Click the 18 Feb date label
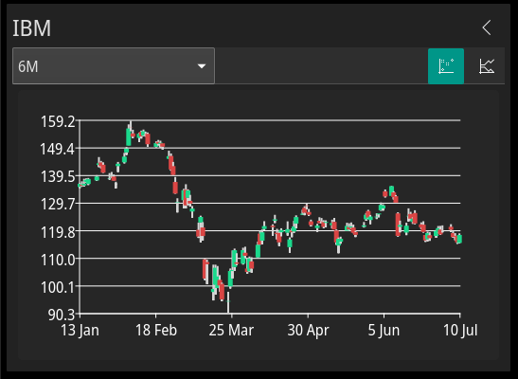Screen dimensions: 518x379 [x=156, y=330]
